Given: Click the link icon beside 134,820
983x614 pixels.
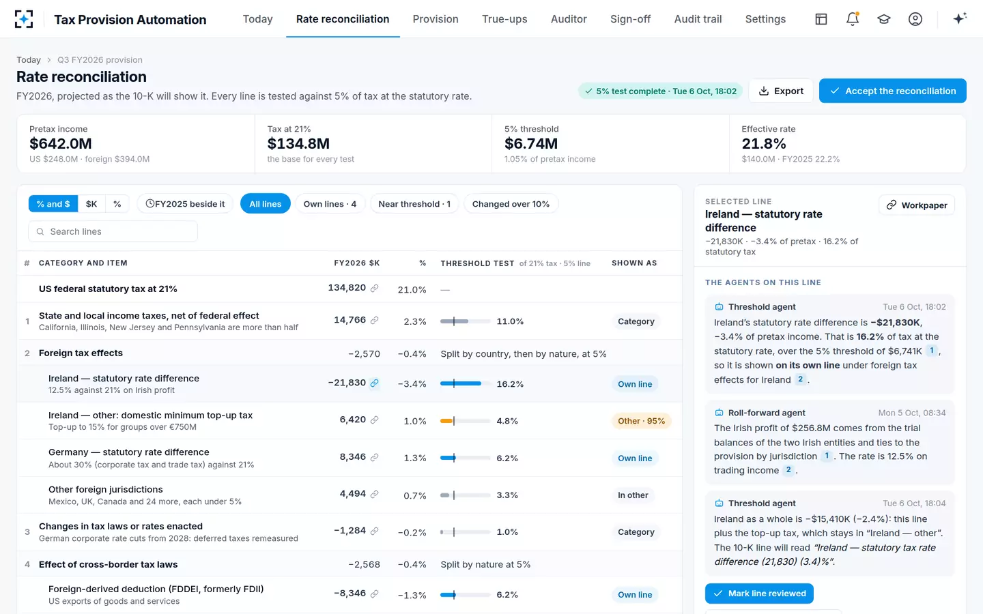Looking at the screenshot, I should [x=374, y=289].
